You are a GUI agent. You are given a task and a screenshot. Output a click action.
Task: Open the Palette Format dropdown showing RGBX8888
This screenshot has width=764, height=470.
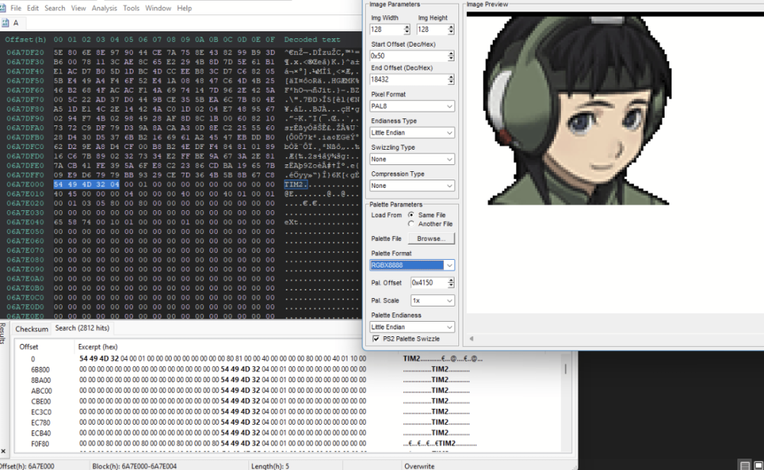(x=413, y=264)
